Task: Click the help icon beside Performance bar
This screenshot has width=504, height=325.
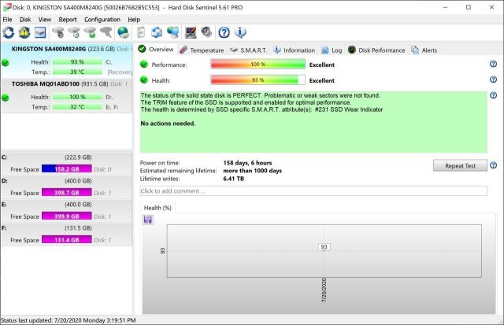Action: pos(493,64)
